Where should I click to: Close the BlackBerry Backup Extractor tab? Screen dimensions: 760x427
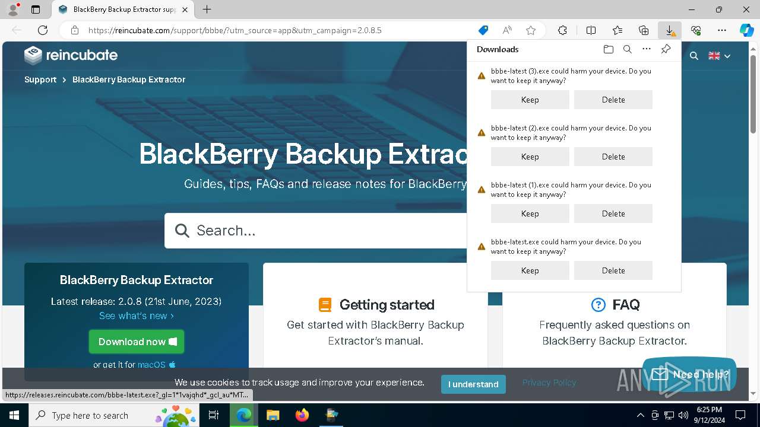pos(185,9)
